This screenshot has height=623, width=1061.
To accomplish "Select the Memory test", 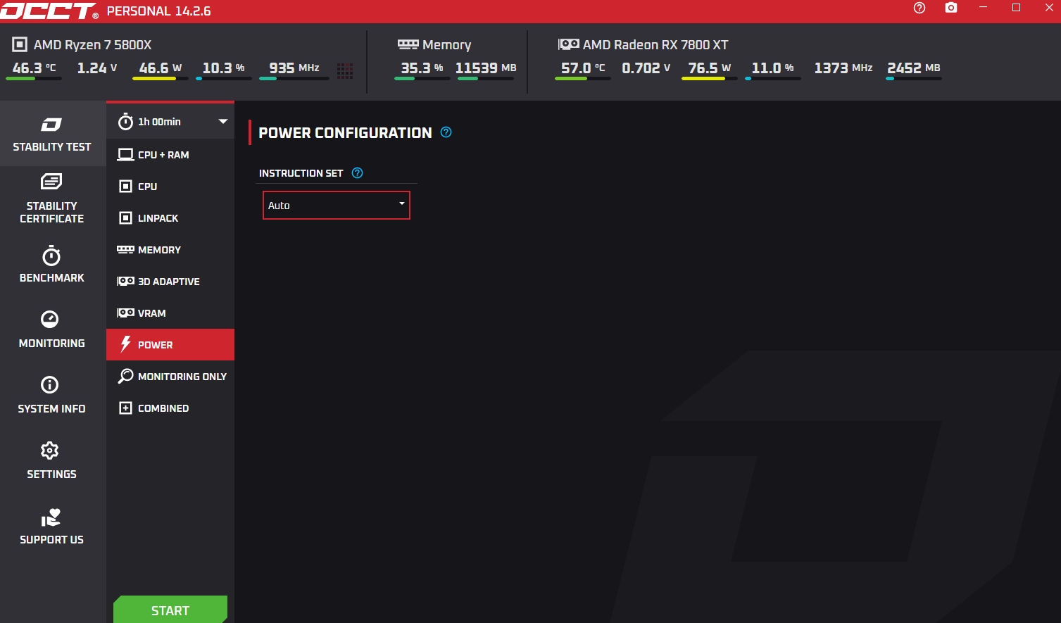I will [170, 250].
